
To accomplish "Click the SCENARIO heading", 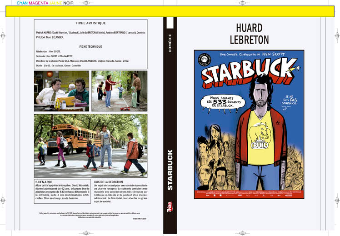I will (44, 182).
